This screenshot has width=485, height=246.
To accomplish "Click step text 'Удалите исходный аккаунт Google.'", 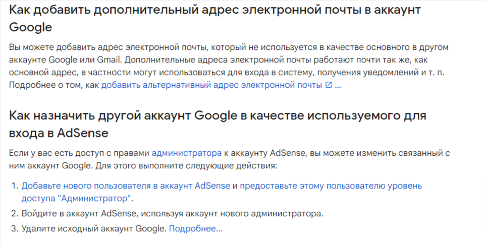I will pos(94,229).
